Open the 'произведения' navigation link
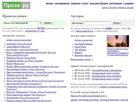This screenshot has width=136, height=102. pos(62,4)
